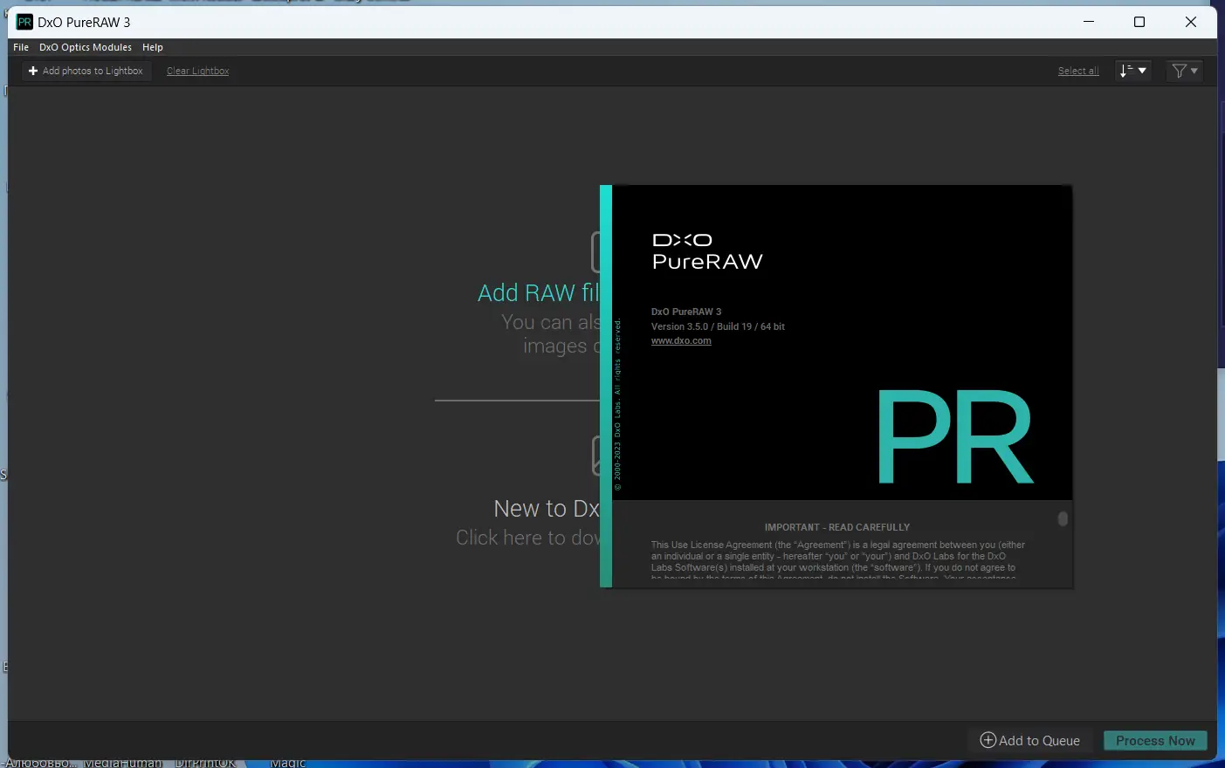
Task: Click the Process Now button
Action: (x=1155, y=740)
